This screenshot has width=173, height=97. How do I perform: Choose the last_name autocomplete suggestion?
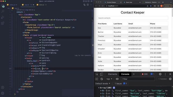pyautogui.click(x=65, y=37)
